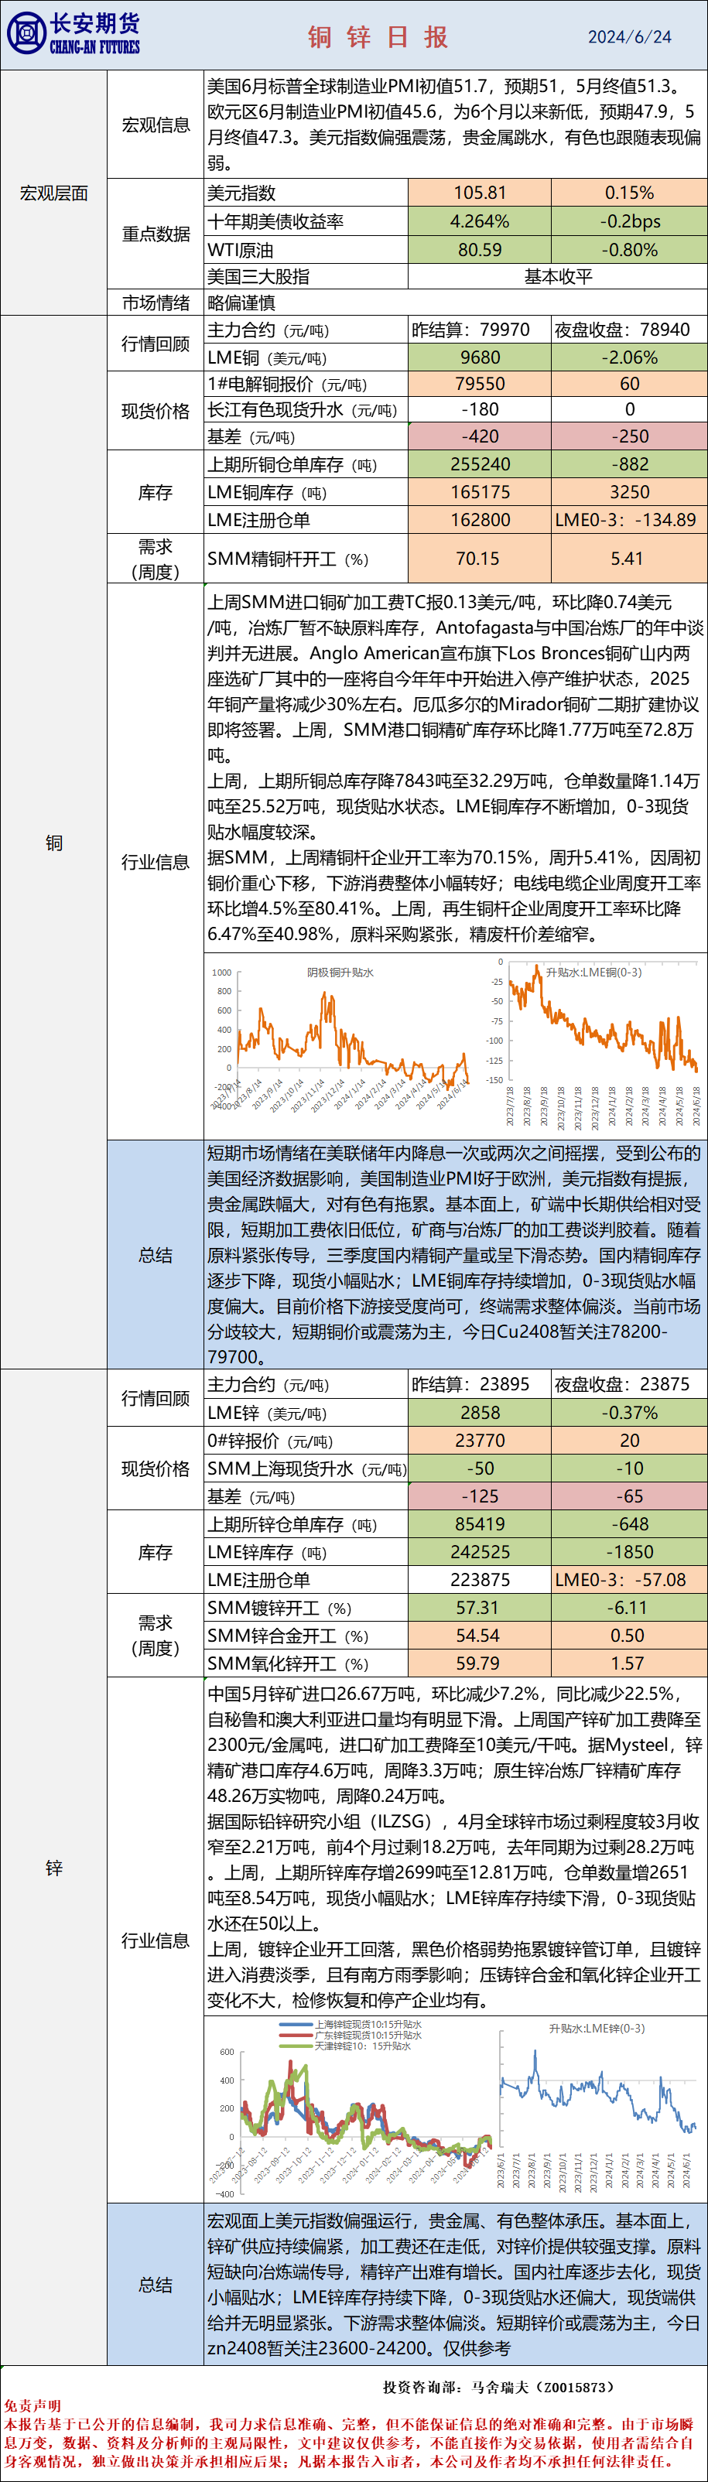This screenshot has width=708, height=2482.
Task: Select zinc settlement 昨结算：23895
Action: pyautogui.click(x=480, y=1385)
